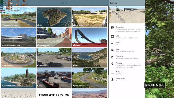Screen dimensions: 174x98
Task: Select the Template Preview level tile
Action: coord(54,93)
